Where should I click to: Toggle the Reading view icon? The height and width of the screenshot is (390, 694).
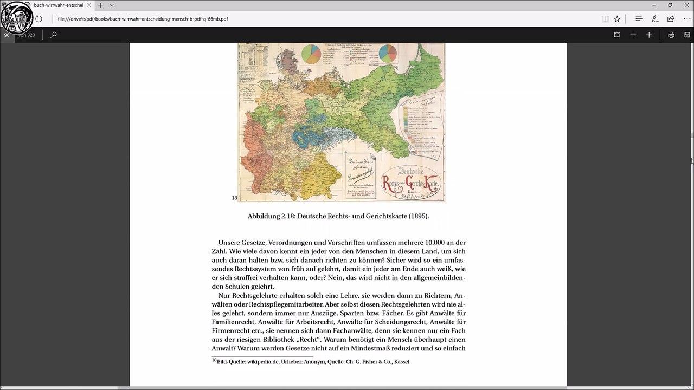coord(605,19)
